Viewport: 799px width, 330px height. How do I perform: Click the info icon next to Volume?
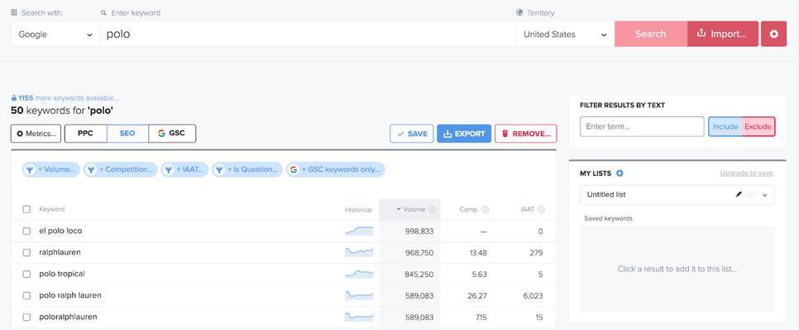pos(432,210)
